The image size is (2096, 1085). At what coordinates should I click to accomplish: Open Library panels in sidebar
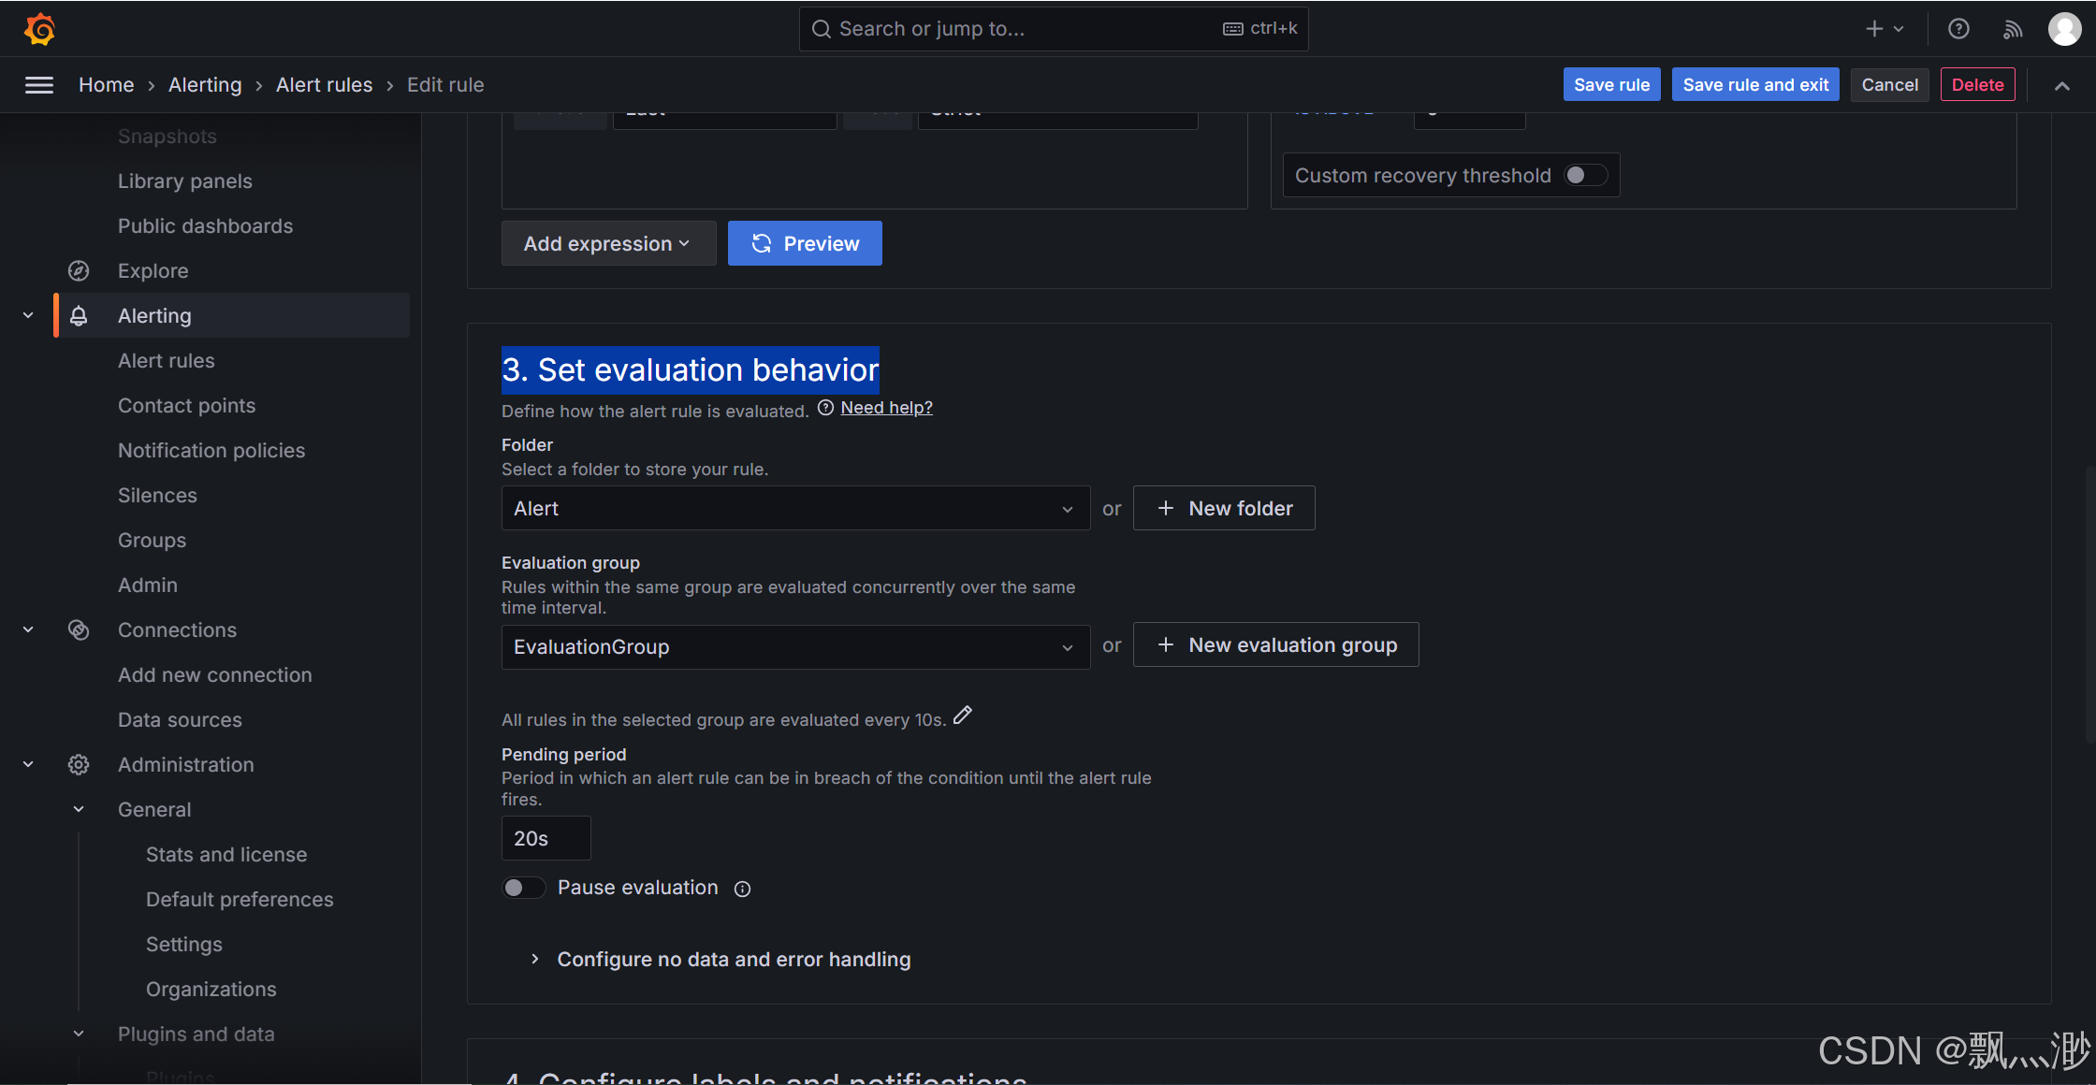click(185, 181)
